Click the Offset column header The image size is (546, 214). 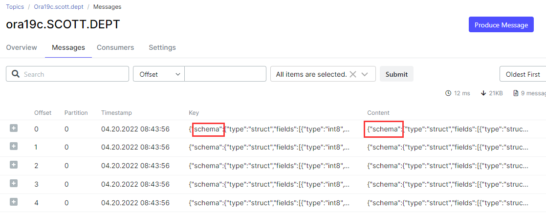click(43, 112)
